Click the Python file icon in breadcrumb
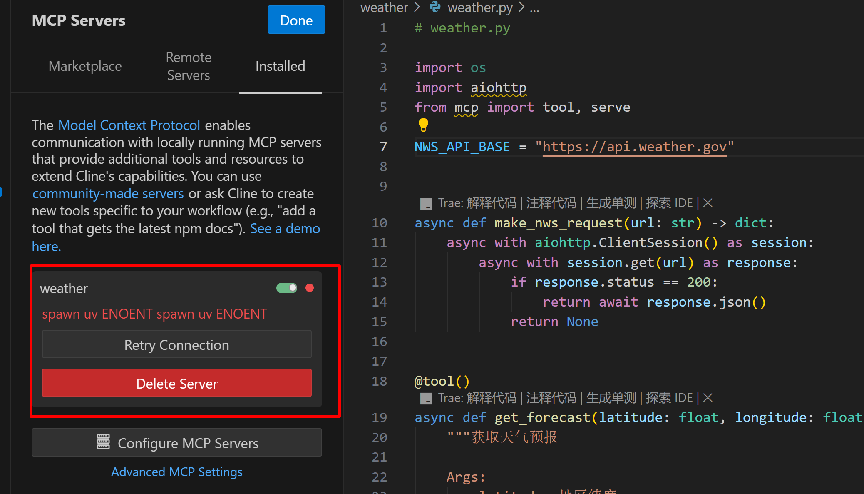 pyautogui.click(x=435, y=7)
